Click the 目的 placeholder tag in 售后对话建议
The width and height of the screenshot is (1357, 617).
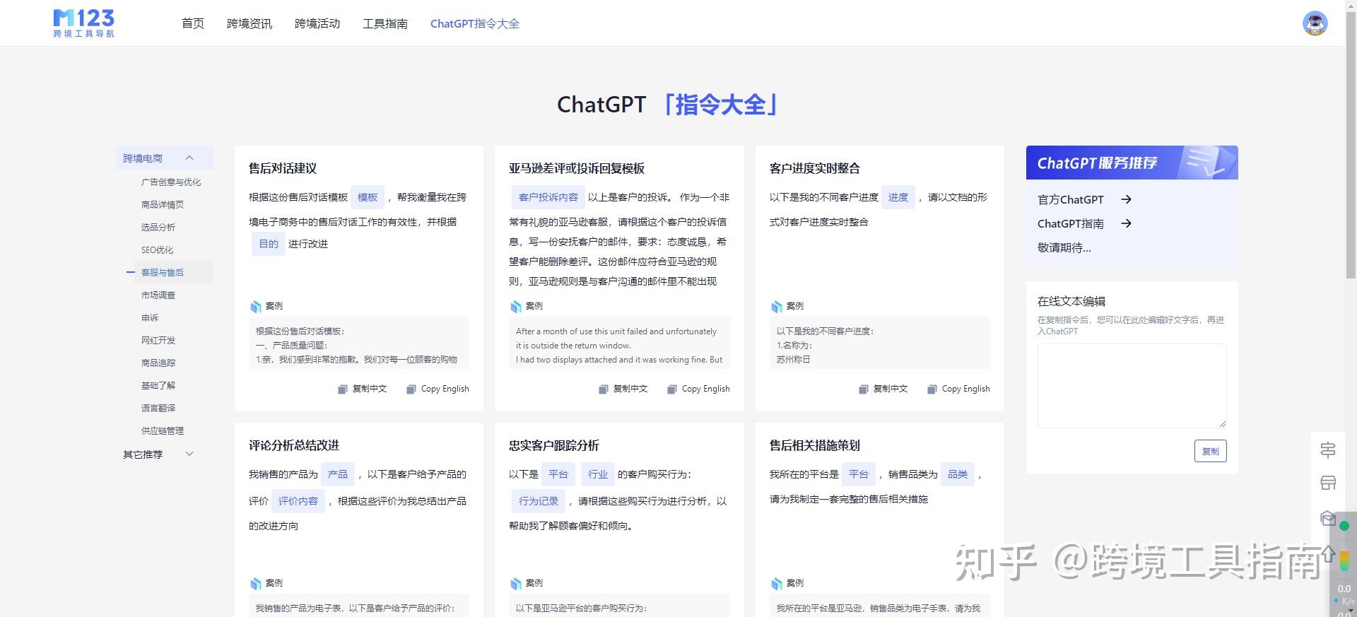(269, 244)
